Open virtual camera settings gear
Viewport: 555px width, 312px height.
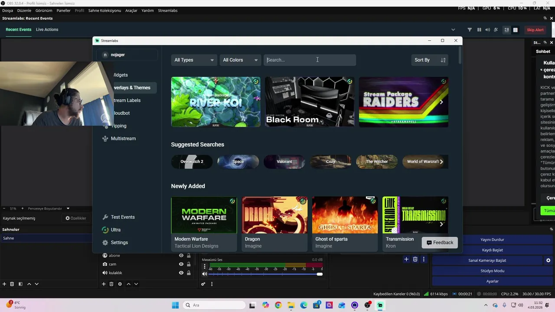tap(548, 260)
